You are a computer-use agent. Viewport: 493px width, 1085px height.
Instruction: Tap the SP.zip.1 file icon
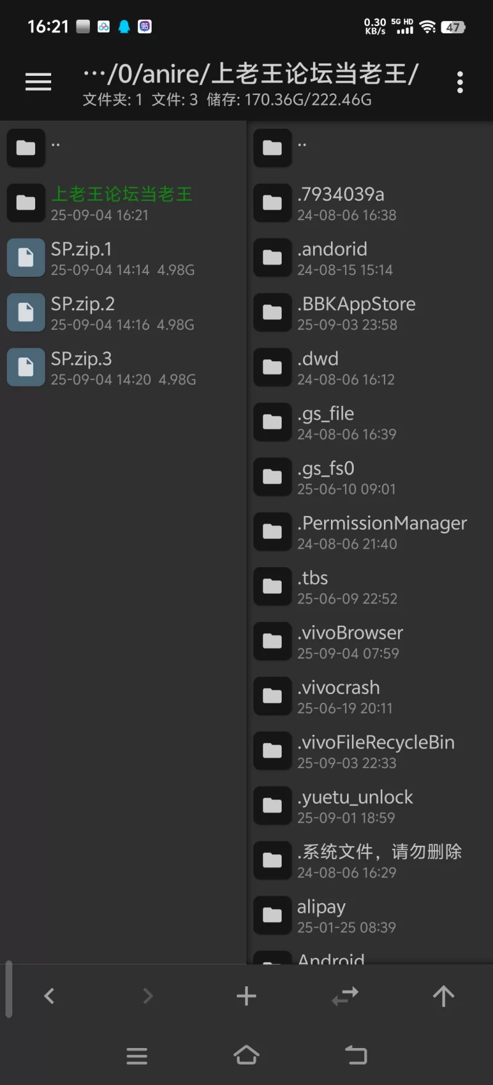26,258
